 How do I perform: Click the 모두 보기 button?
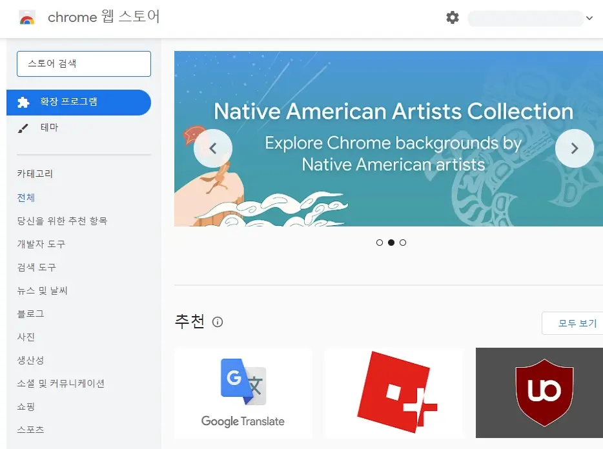pyautogui.click(x=573, y=323)
